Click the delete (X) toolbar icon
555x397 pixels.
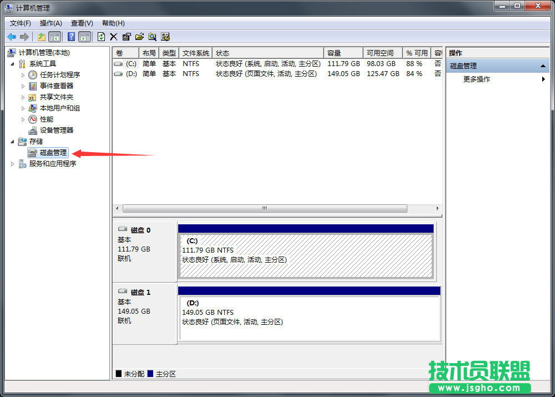(114, 37)
